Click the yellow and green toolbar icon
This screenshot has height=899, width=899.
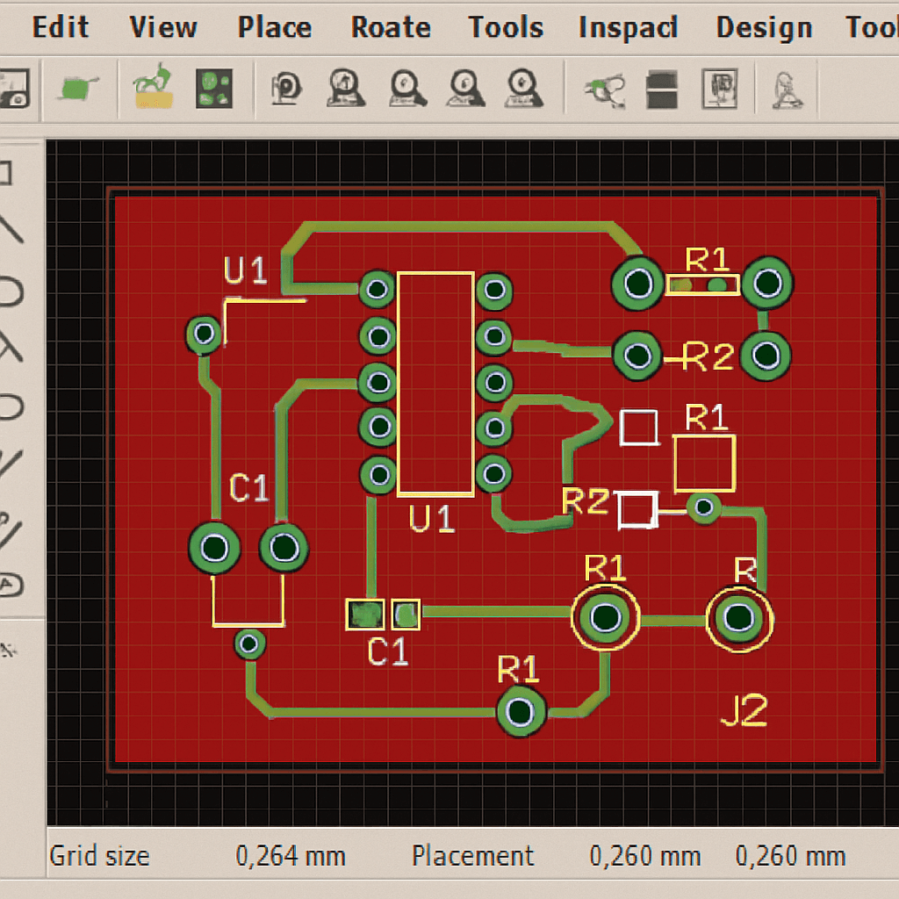(153, 88)
